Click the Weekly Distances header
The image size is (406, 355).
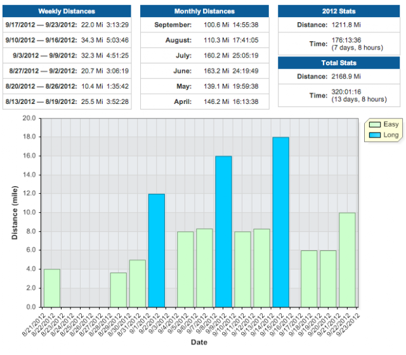pyautogui.click(x=67, y=11)
